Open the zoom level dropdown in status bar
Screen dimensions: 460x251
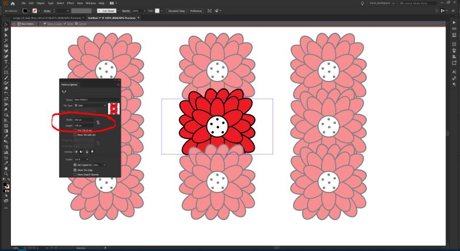click(x=25, y=248)
